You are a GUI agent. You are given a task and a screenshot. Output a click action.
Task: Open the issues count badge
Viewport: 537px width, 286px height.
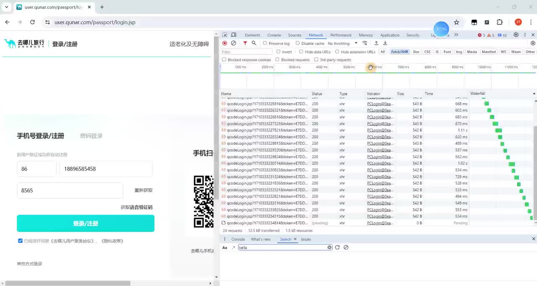point(502,35)
